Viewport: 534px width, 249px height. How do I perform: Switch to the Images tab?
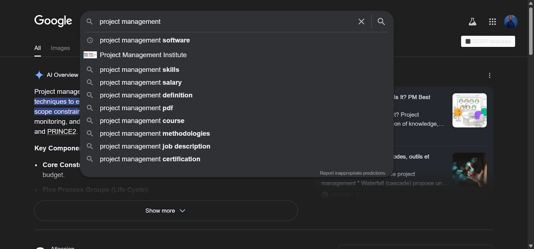[60, 48]
